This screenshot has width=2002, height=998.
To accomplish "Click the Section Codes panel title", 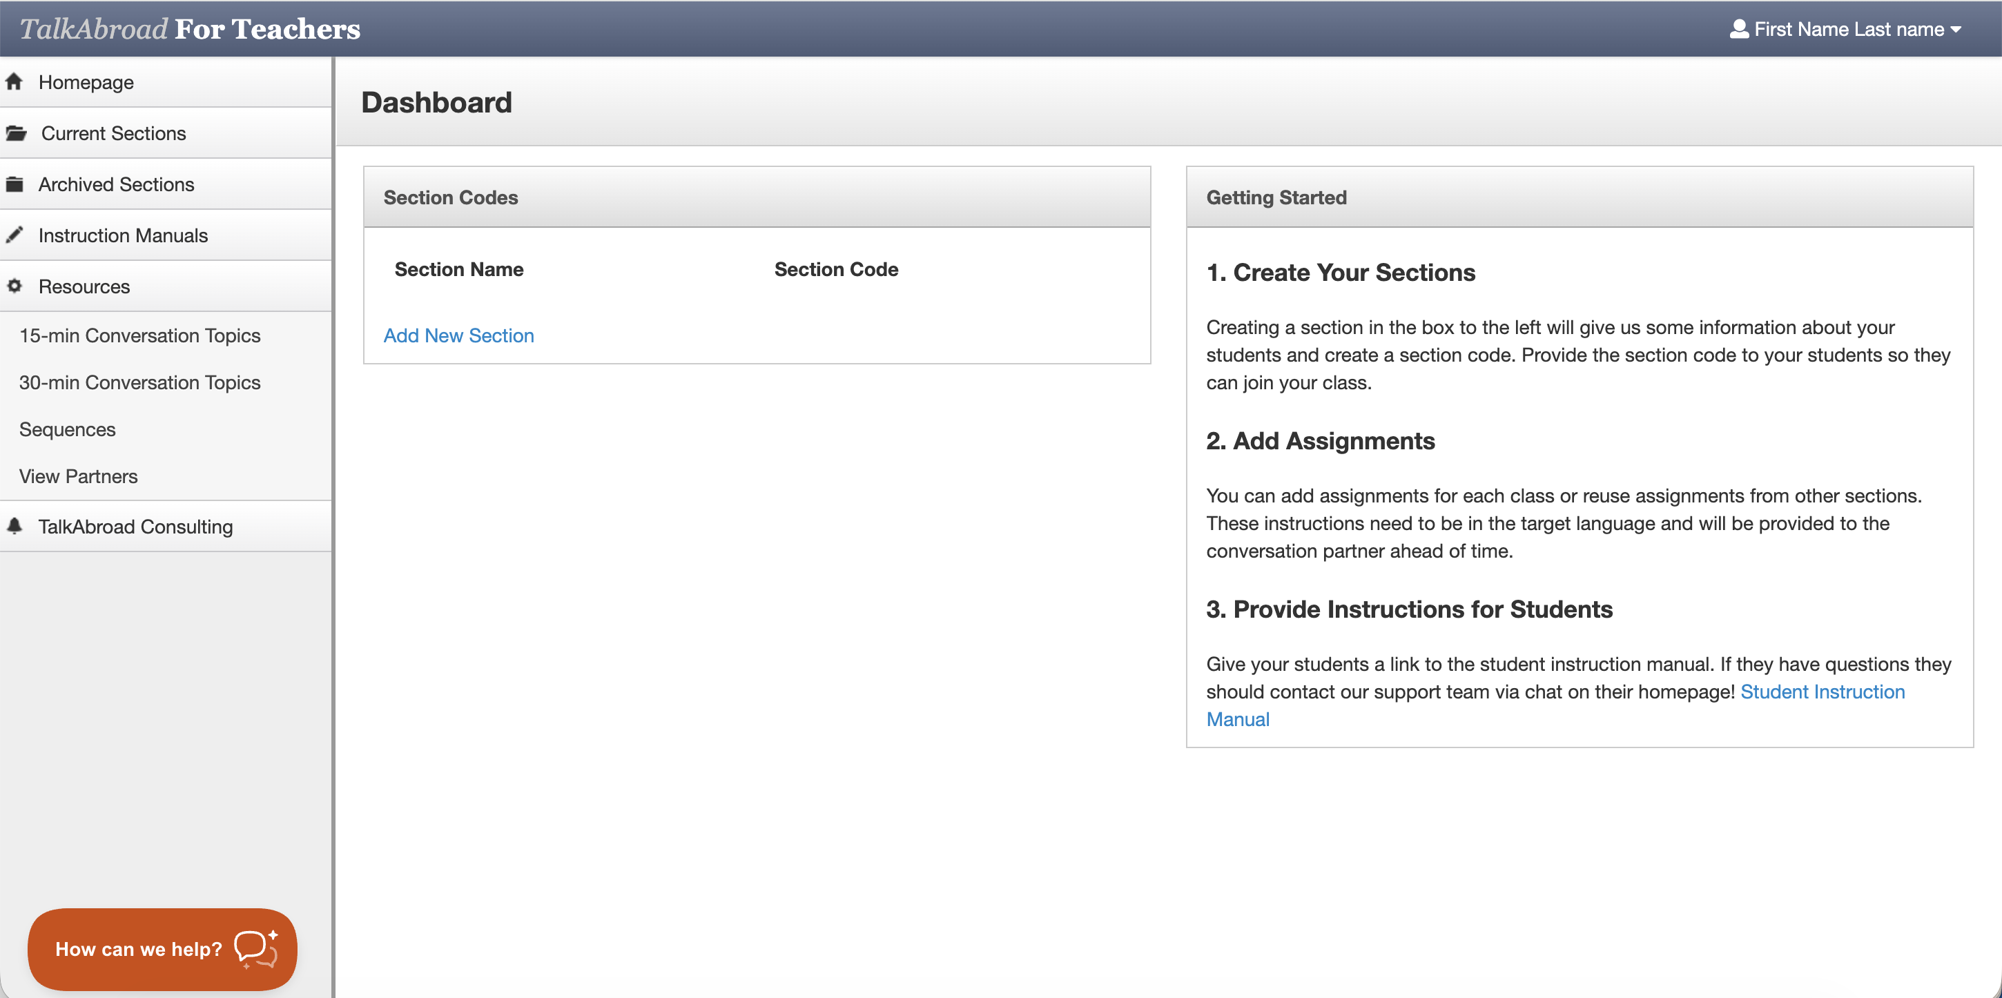I will coord(451,197).
